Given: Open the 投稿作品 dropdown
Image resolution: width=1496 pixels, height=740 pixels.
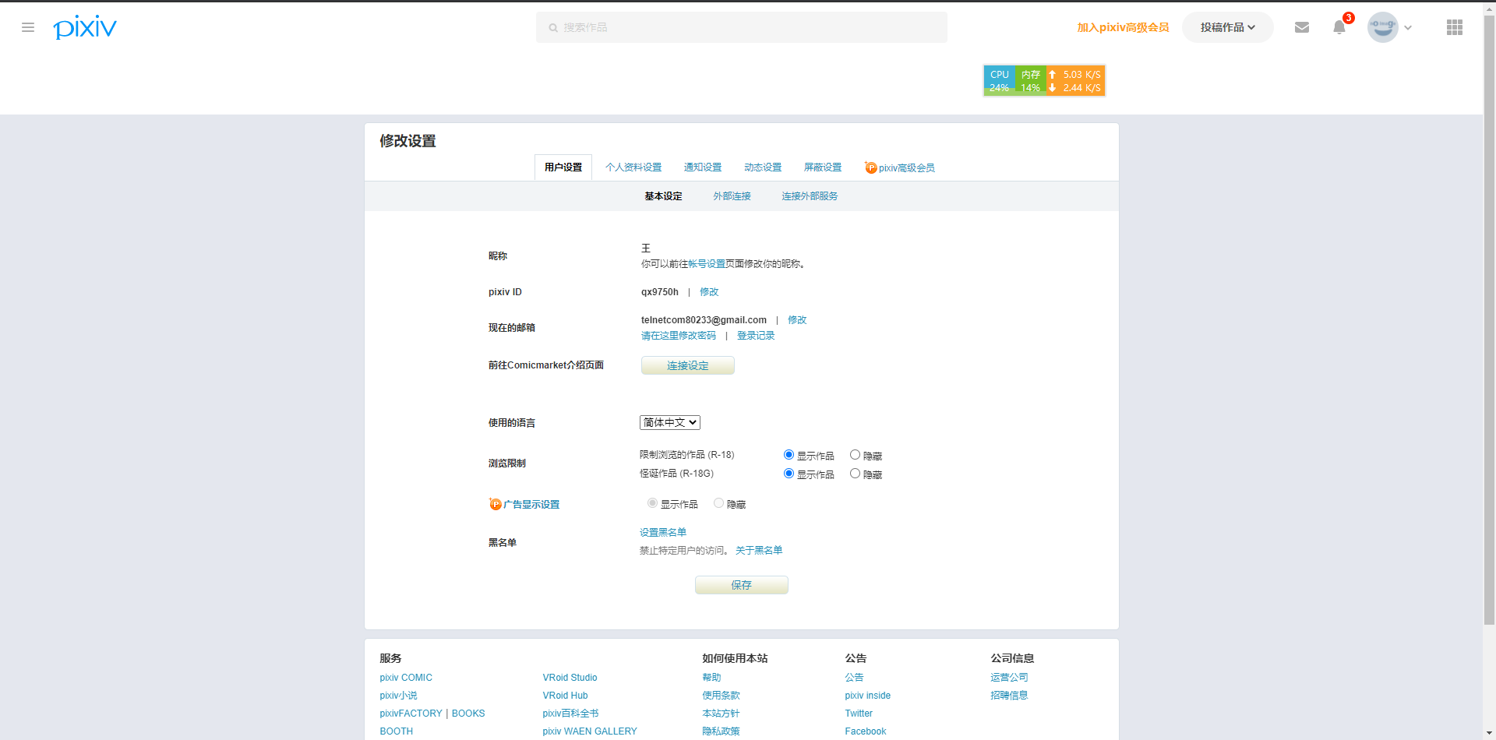Looking at the screenshot, I should [x=1227, y=26].
